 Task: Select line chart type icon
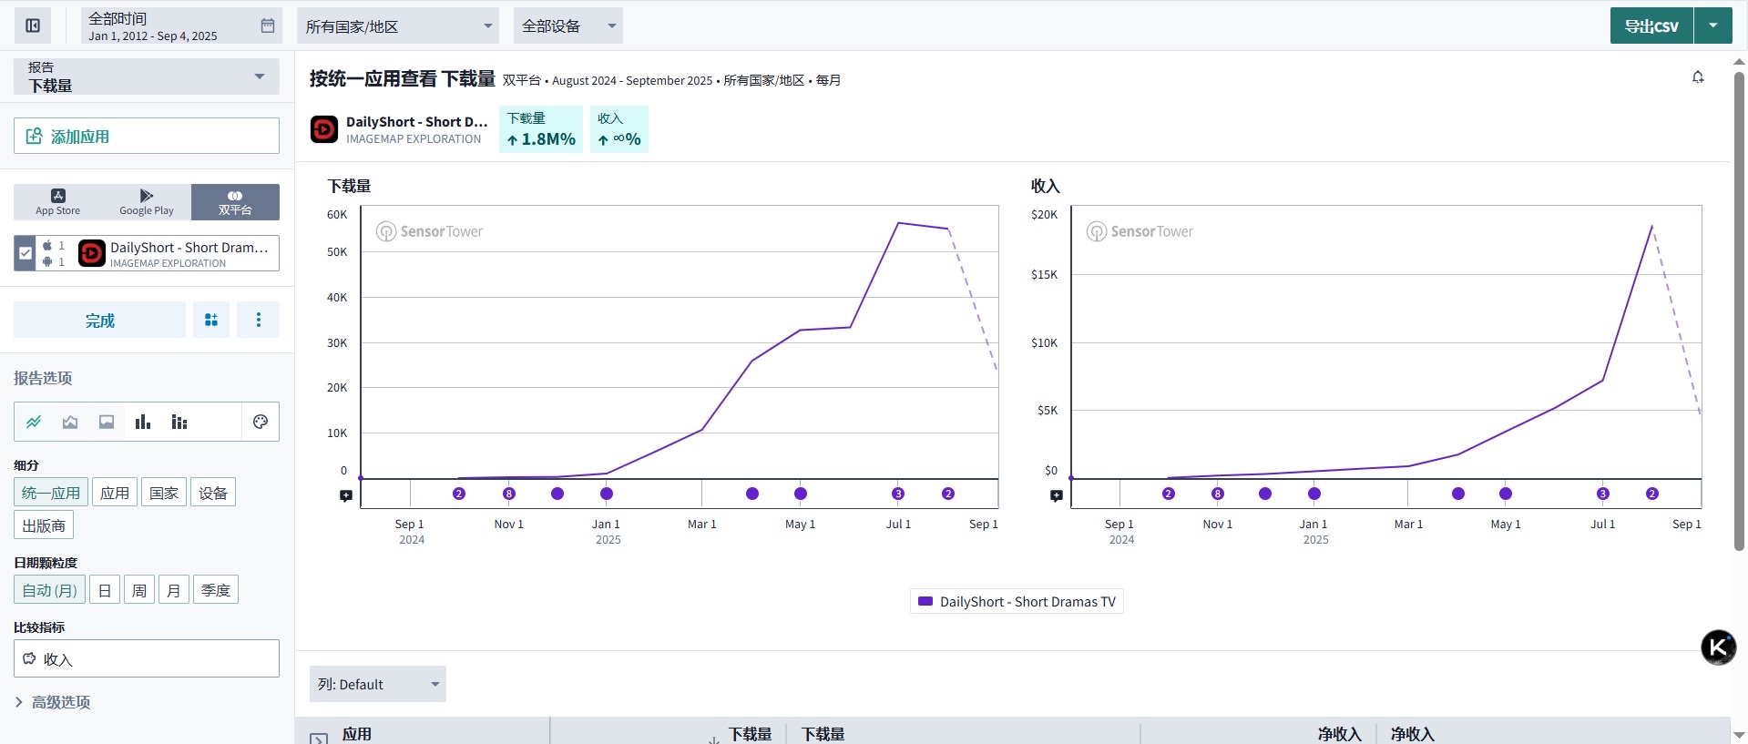pyautogui.click(x=34, y=422)
